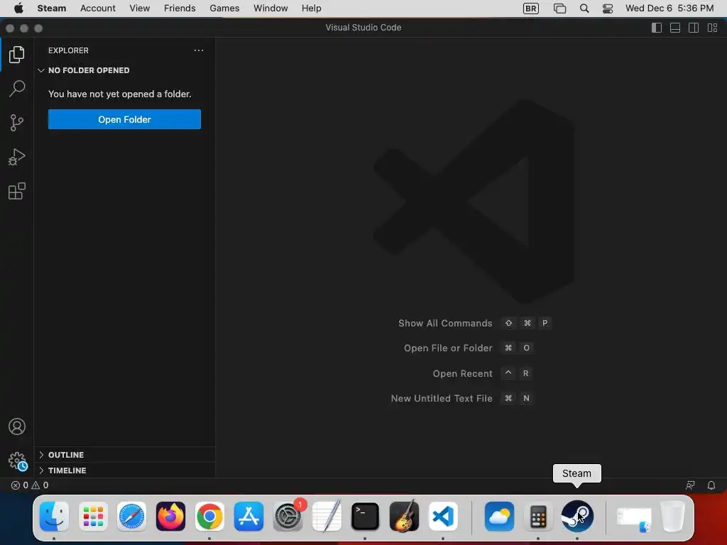Open notifications bell in status bar

pyautogui.click(x=711, y=485)
